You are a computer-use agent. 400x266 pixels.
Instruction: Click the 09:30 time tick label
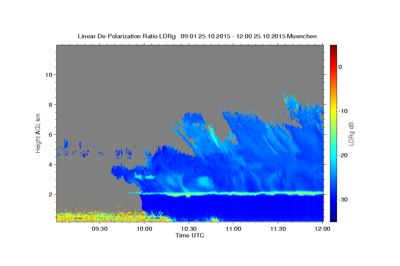click(100, 229)
